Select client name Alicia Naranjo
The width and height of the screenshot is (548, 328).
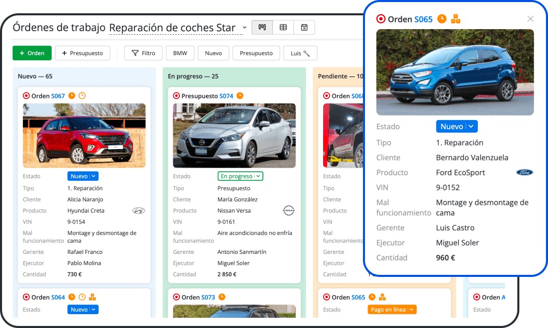[x=85, y=199]
